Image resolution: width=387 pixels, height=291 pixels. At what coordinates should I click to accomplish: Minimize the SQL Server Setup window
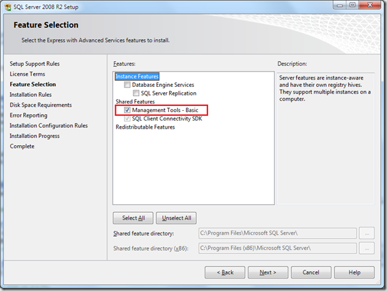(340, 5)
